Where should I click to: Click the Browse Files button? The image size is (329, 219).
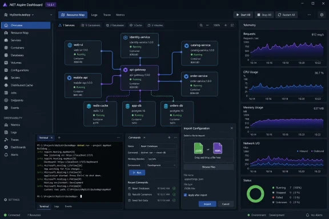(x=208, y=167)
